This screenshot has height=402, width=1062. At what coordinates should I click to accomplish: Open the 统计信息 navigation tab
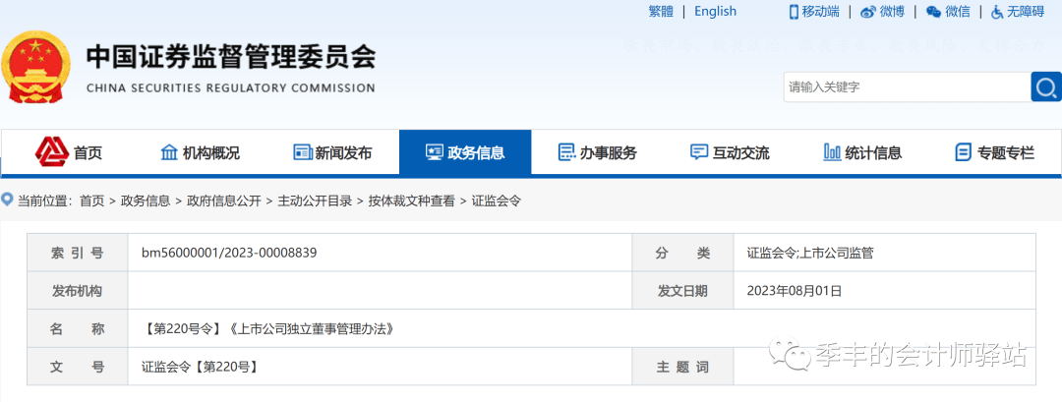click(x=862, y=152)
